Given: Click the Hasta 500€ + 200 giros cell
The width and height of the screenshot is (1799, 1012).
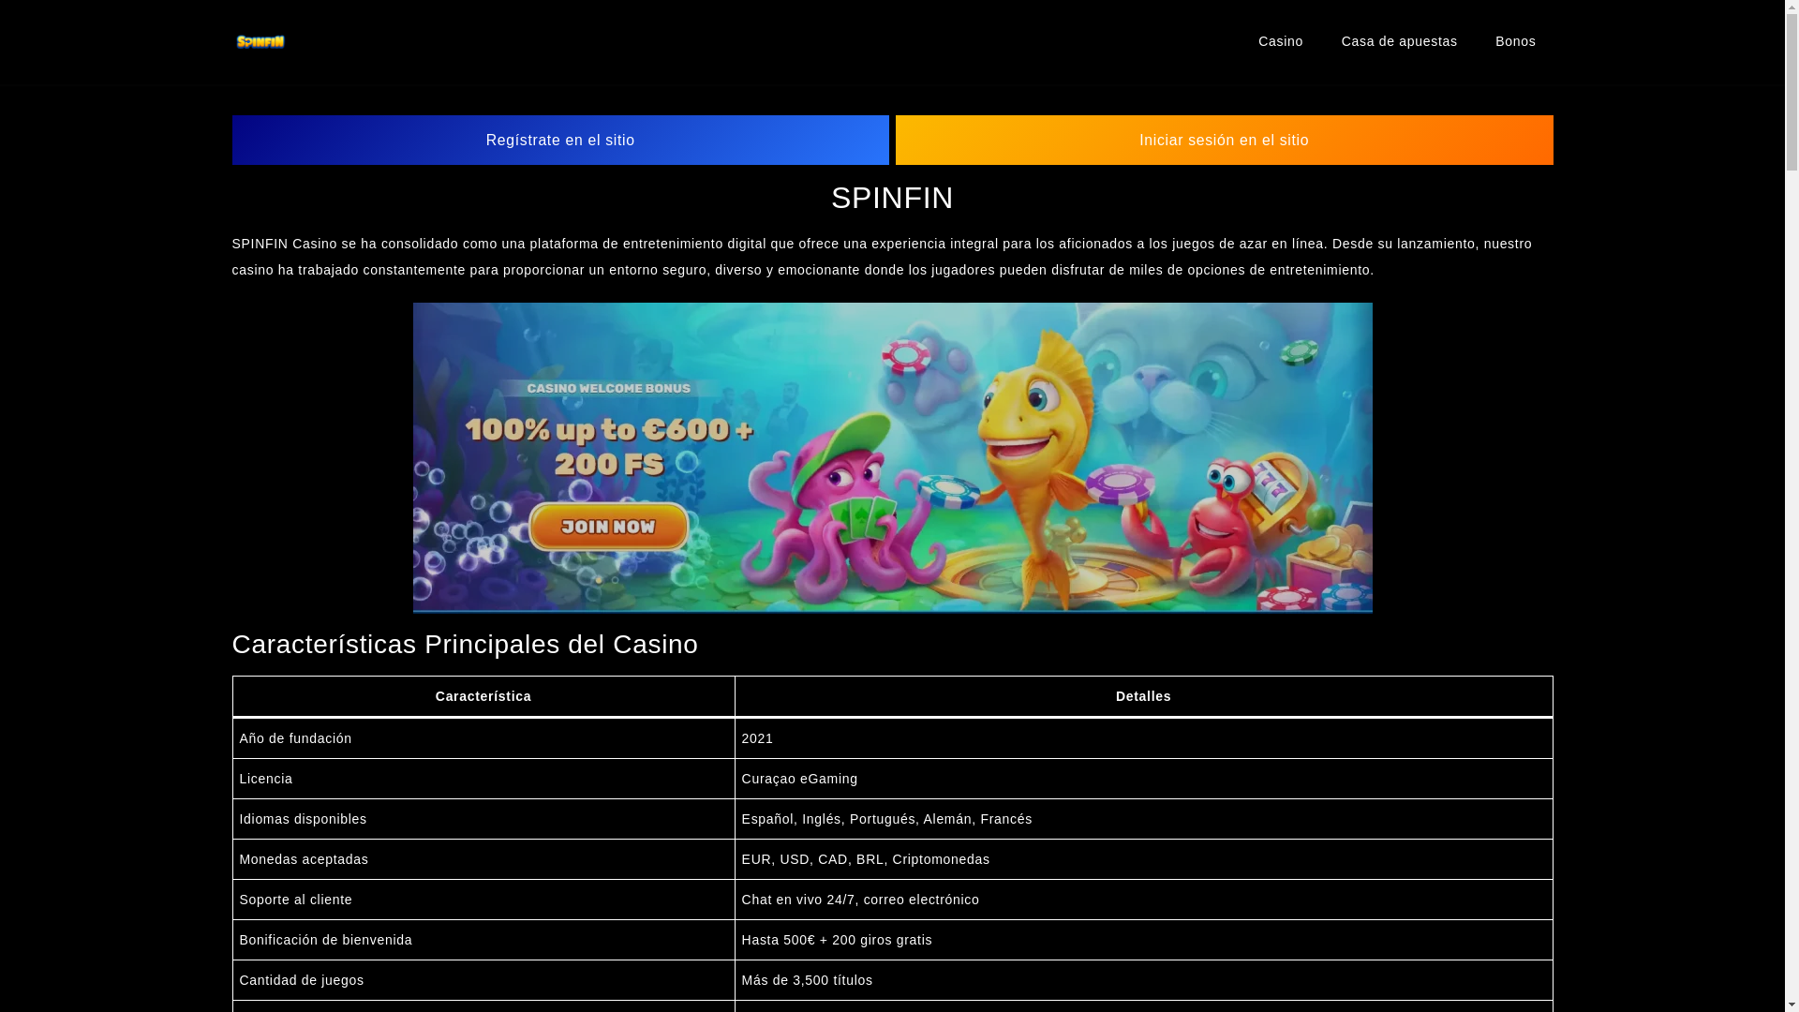Looking at the screenshot, I should (1143, 940).
